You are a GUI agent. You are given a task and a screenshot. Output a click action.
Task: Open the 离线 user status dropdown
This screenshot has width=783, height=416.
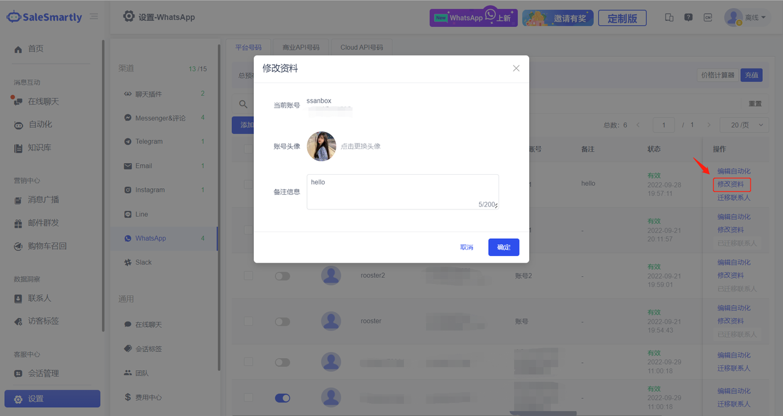(x=746, y=18)
